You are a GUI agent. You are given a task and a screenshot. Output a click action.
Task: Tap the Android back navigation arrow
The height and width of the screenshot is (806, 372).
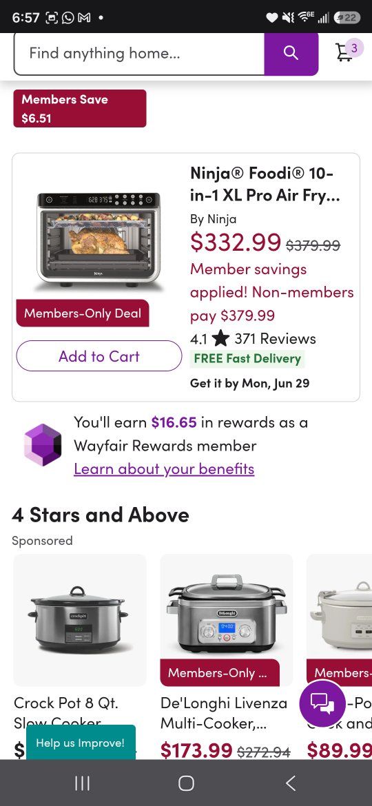pos(291,783)
